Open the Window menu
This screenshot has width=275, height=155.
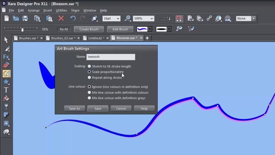coord(90,10)
